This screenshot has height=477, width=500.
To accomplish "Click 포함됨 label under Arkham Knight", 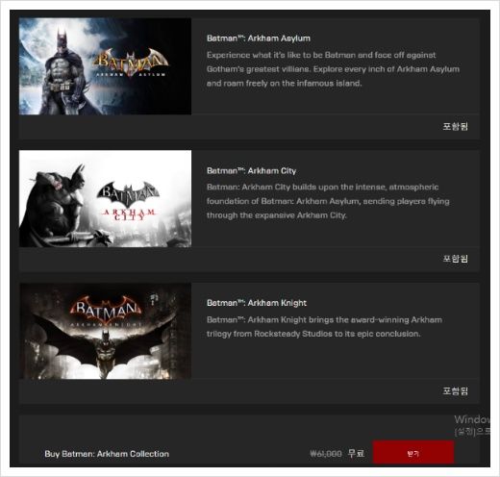I will pos(455,390).
